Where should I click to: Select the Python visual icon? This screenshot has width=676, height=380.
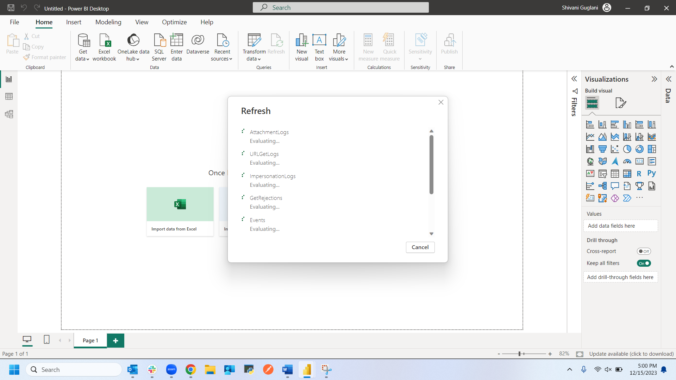pyautogui.click(x=651, y=173)
